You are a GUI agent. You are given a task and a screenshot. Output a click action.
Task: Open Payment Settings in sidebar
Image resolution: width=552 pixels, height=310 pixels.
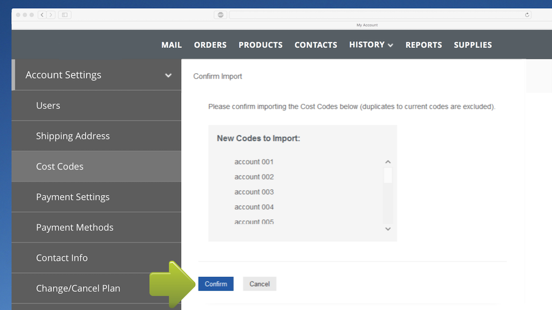point(97,197)
